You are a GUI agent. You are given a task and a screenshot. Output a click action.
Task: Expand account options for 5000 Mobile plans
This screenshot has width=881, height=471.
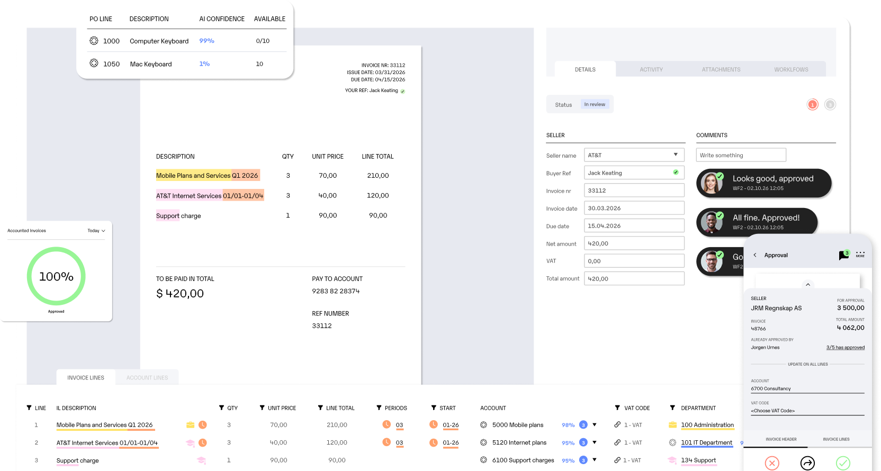click(595, 425)
